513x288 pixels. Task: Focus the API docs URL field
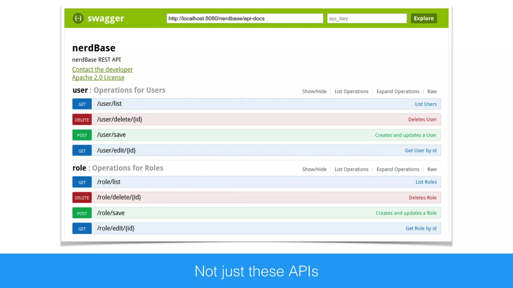point(245,18)
